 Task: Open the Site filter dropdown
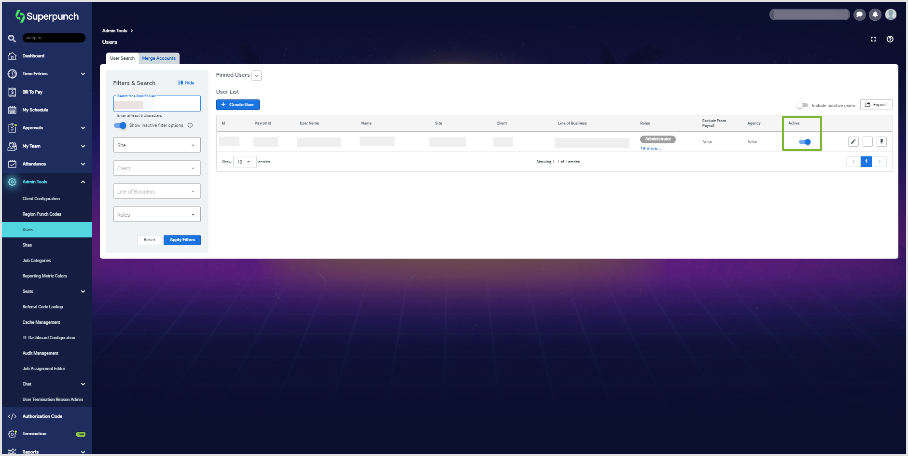pos(157,145)
